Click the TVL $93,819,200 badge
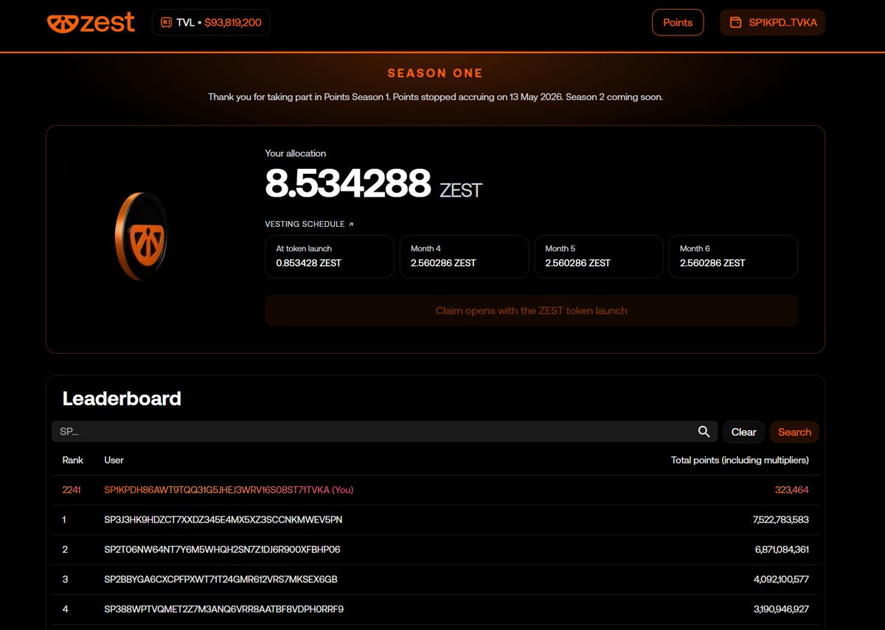Image resolution: width=885 pixels, height=630 pixels. pyautogui.click(x=211, y=22)
